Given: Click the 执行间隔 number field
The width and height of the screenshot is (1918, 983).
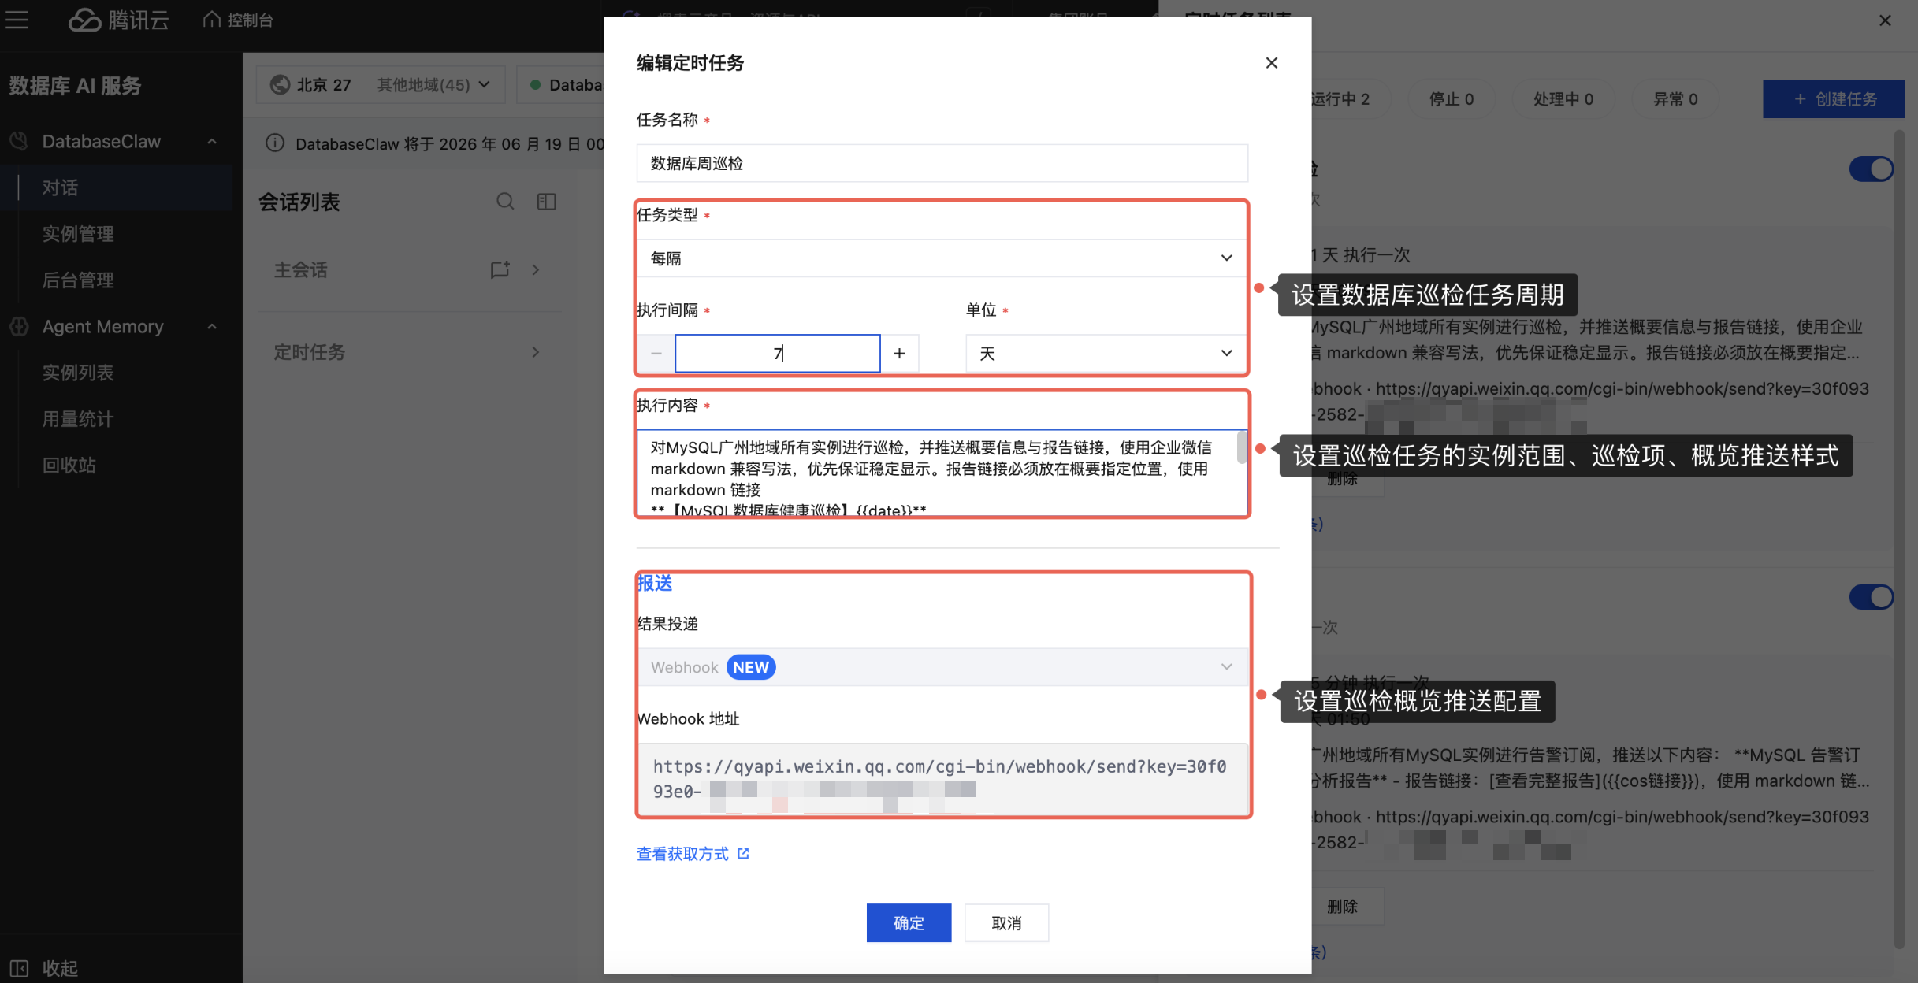Looking at the screenshot, I should click(x=778, y=353).
